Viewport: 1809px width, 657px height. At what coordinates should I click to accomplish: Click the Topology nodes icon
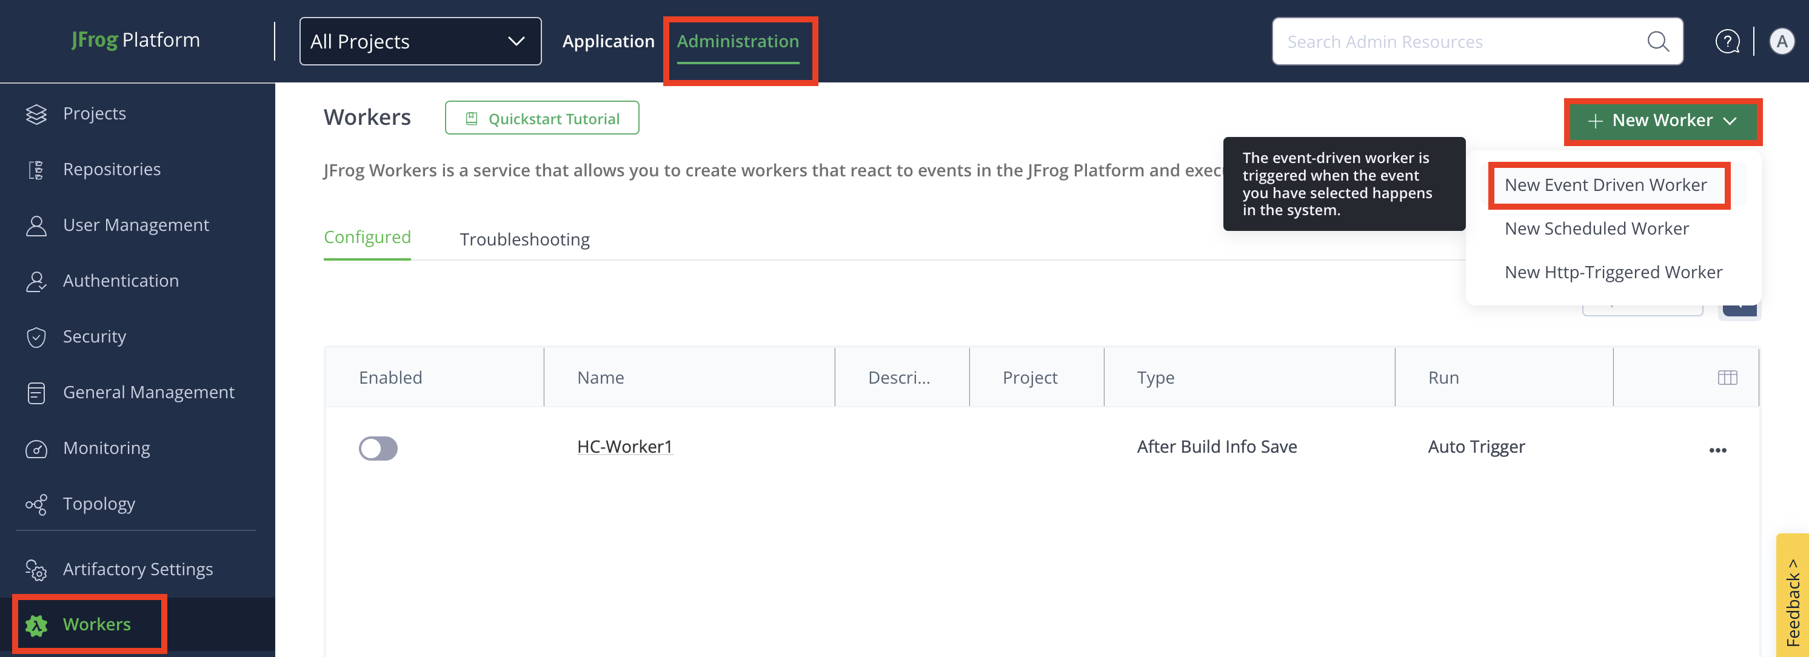(x=36, y=504)
